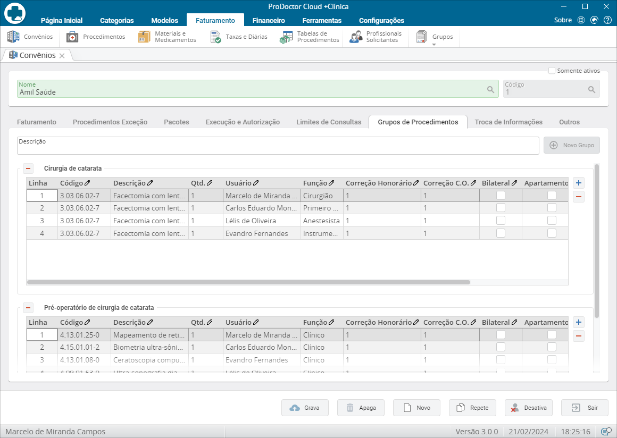617x438 pixels.
Task: Click the magnifier in the Código field
Action: click(591, 89)
